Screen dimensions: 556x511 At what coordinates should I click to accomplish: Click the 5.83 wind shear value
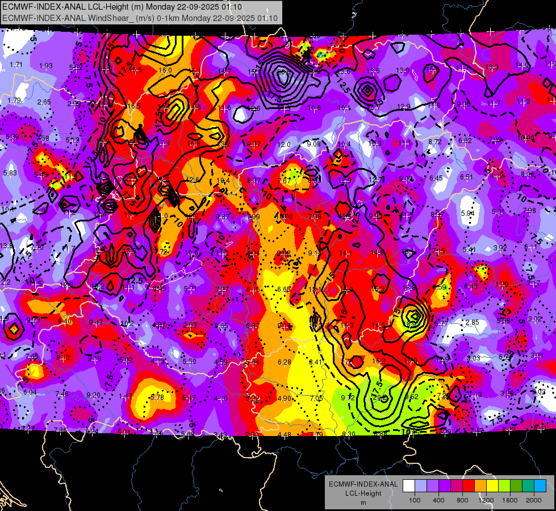(x=10, y=173)
